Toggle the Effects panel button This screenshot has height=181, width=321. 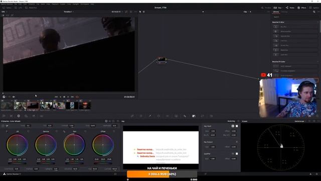302,8
